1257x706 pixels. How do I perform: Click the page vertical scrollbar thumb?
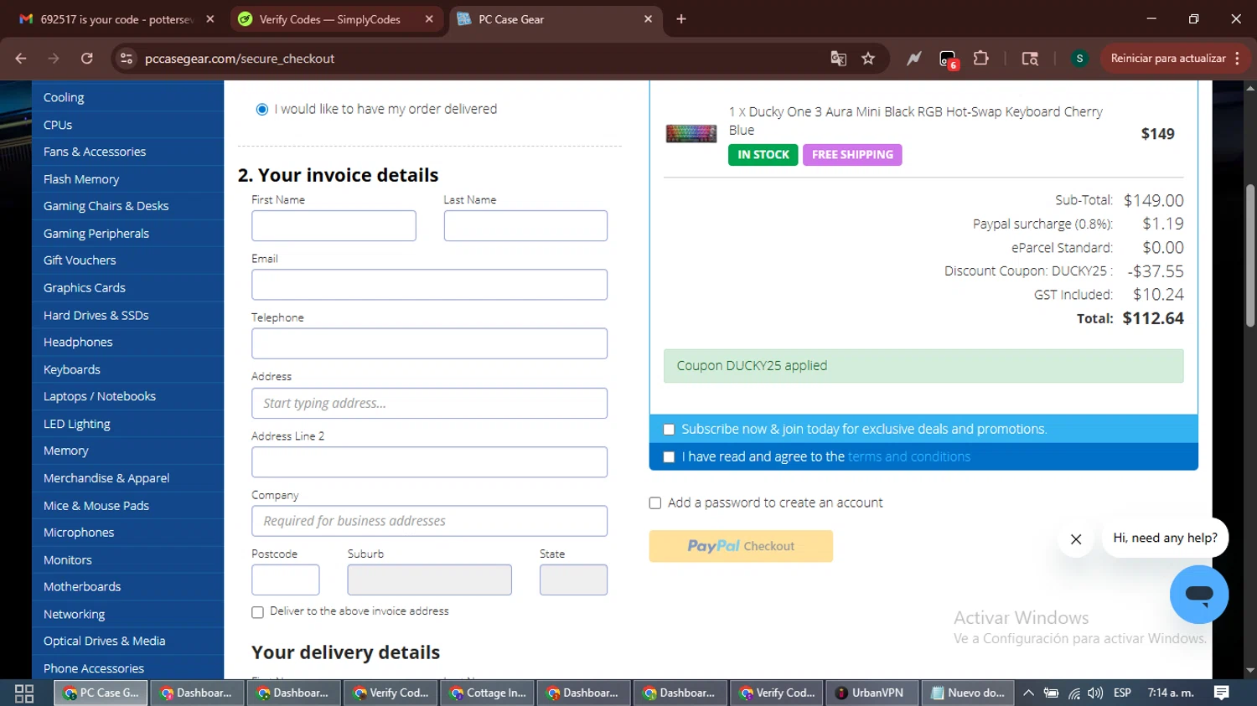point(1250,255)
